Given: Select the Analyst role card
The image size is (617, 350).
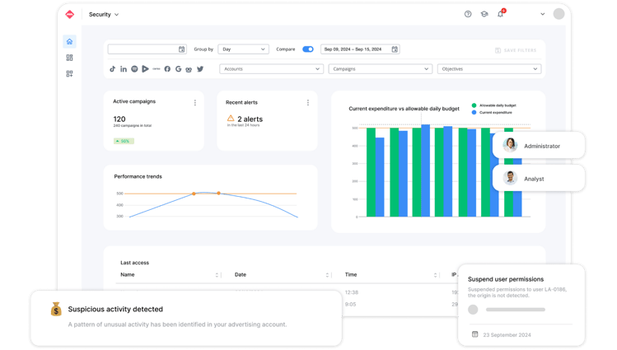Looking at the screenshot, I should pyautogui.click(x=538, y=179).
